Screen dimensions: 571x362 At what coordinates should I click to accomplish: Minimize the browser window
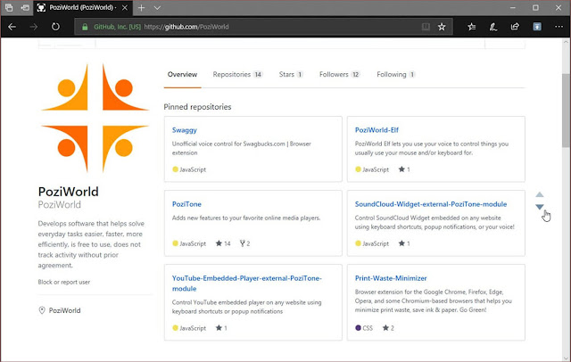tap(513, 8)
